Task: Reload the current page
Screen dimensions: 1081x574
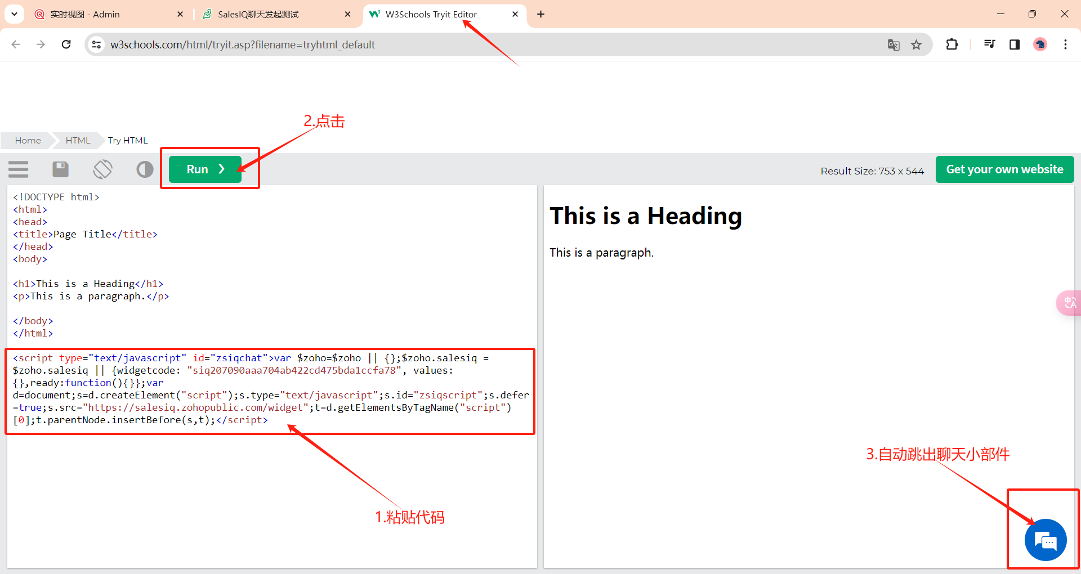Action: (66, 44)
